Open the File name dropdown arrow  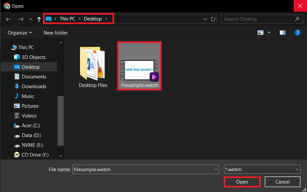pos(216,170)
